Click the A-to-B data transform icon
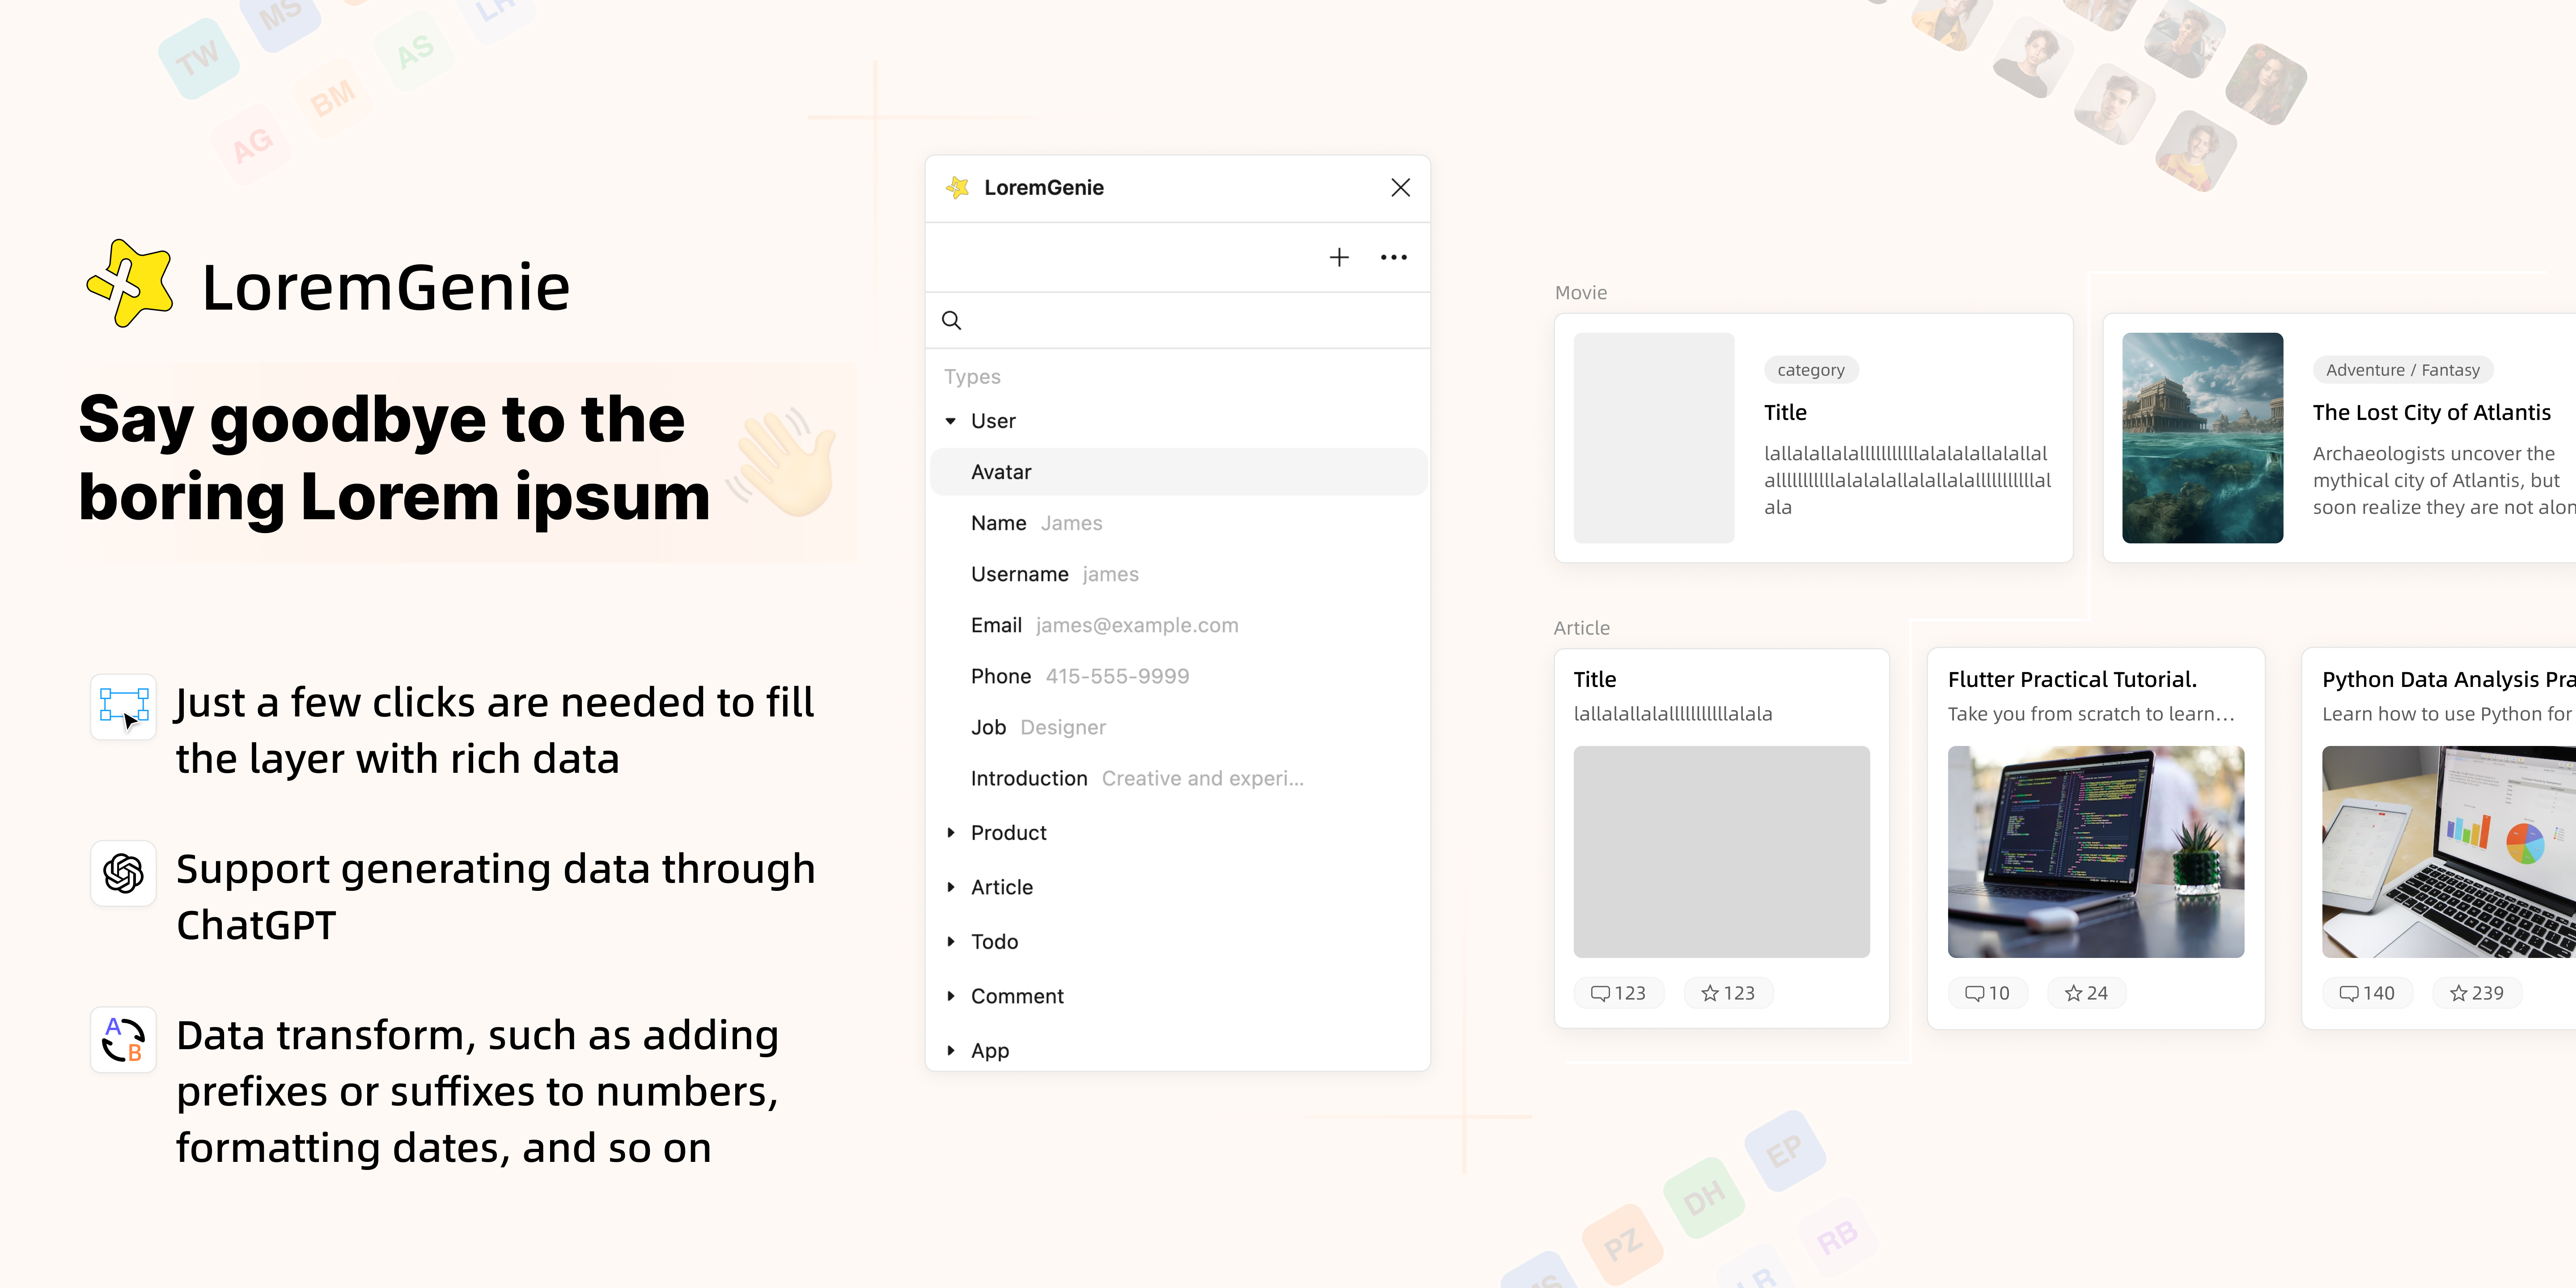Screen dimensions: 2576x1288 pos(123,1040)
